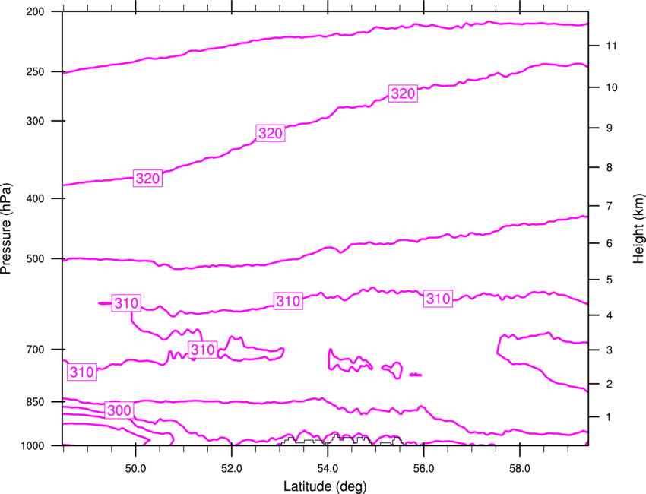This screenshot has width=646, height=494.
Task: Click the highest 320 contour label
Action: pyautogui.click(x=403, y=93)
